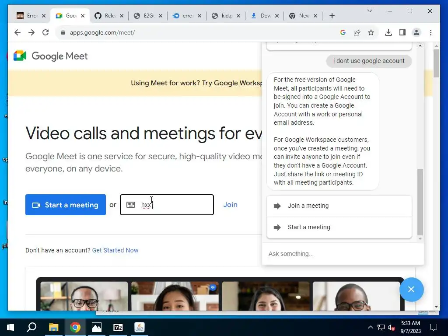The width and height of the screenshot is (448, 336).
Task: Open the Windows Start menu
Action: click(x=10, y=327)
